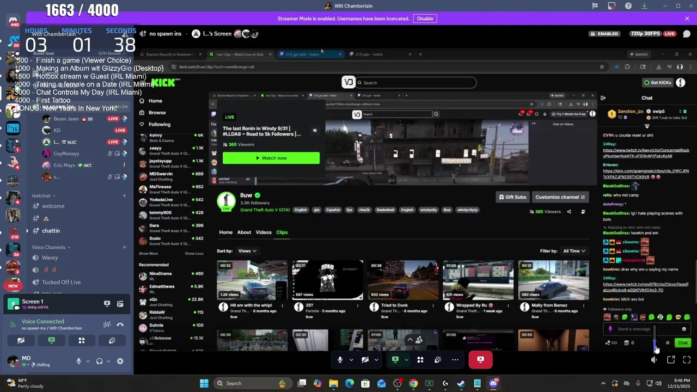Open Activities launcher in voice panel

click(x=82, y=340)
